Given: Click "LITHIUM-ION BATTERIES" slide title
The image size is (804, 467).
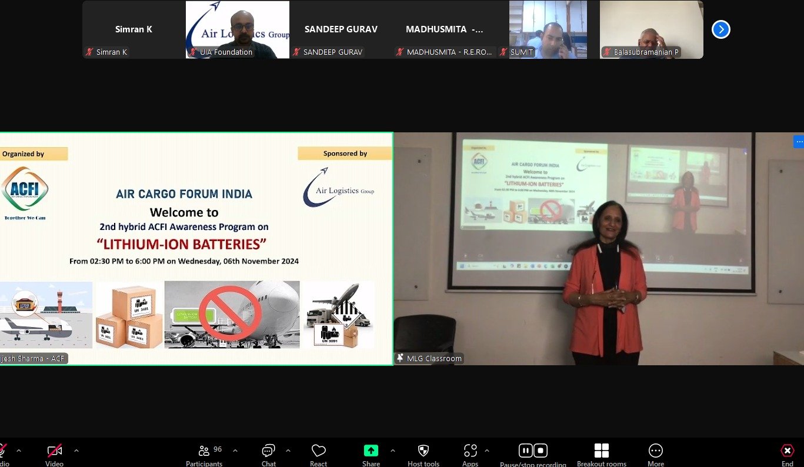Looking at the screenshot, I should [x=182, y=243].
